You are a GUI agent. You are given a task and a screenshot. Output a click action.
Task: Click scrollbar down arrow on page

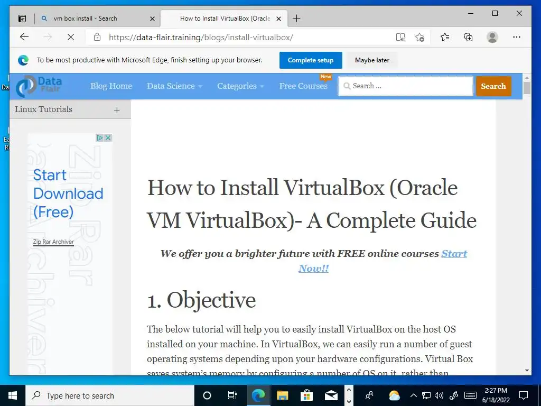[527, 371]
